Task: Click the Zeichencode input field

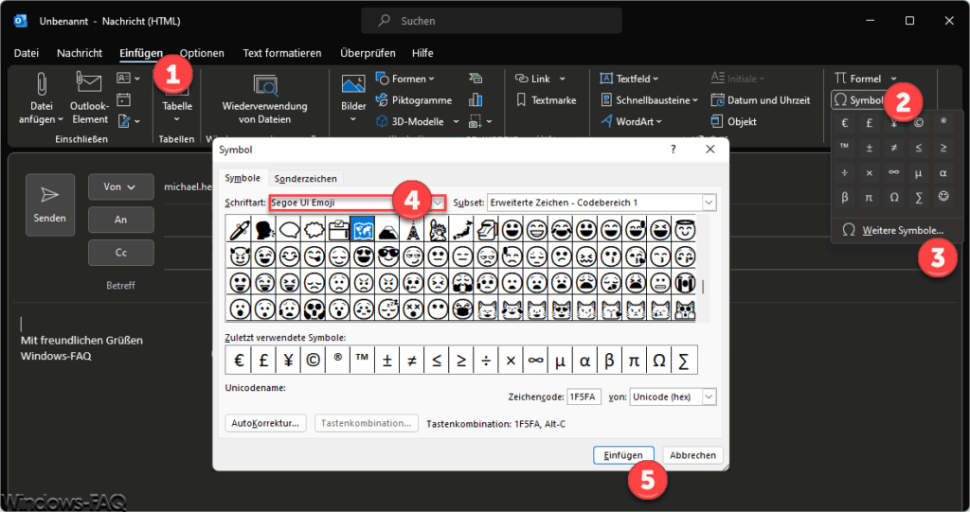Action: pos(584,397)
